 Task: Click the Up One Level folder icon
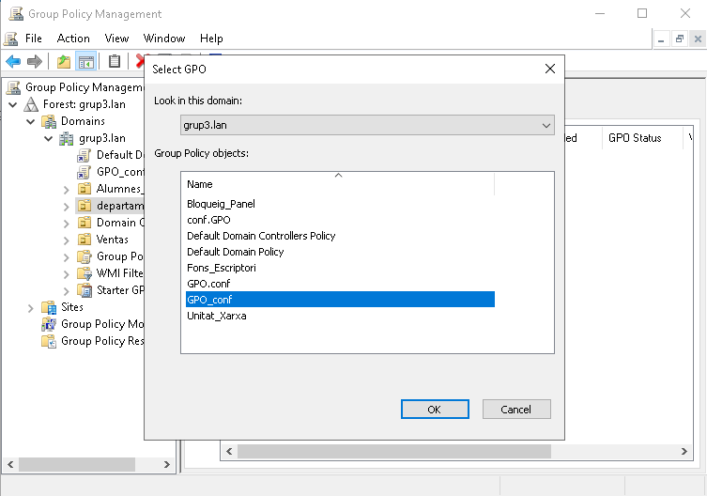coord(63,62)
